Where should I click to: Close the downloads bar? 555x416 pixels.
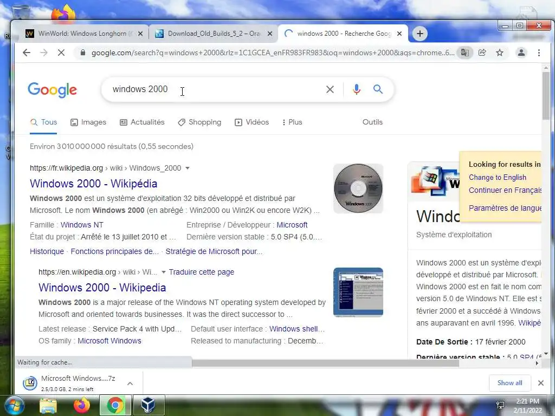pos(540,383)
